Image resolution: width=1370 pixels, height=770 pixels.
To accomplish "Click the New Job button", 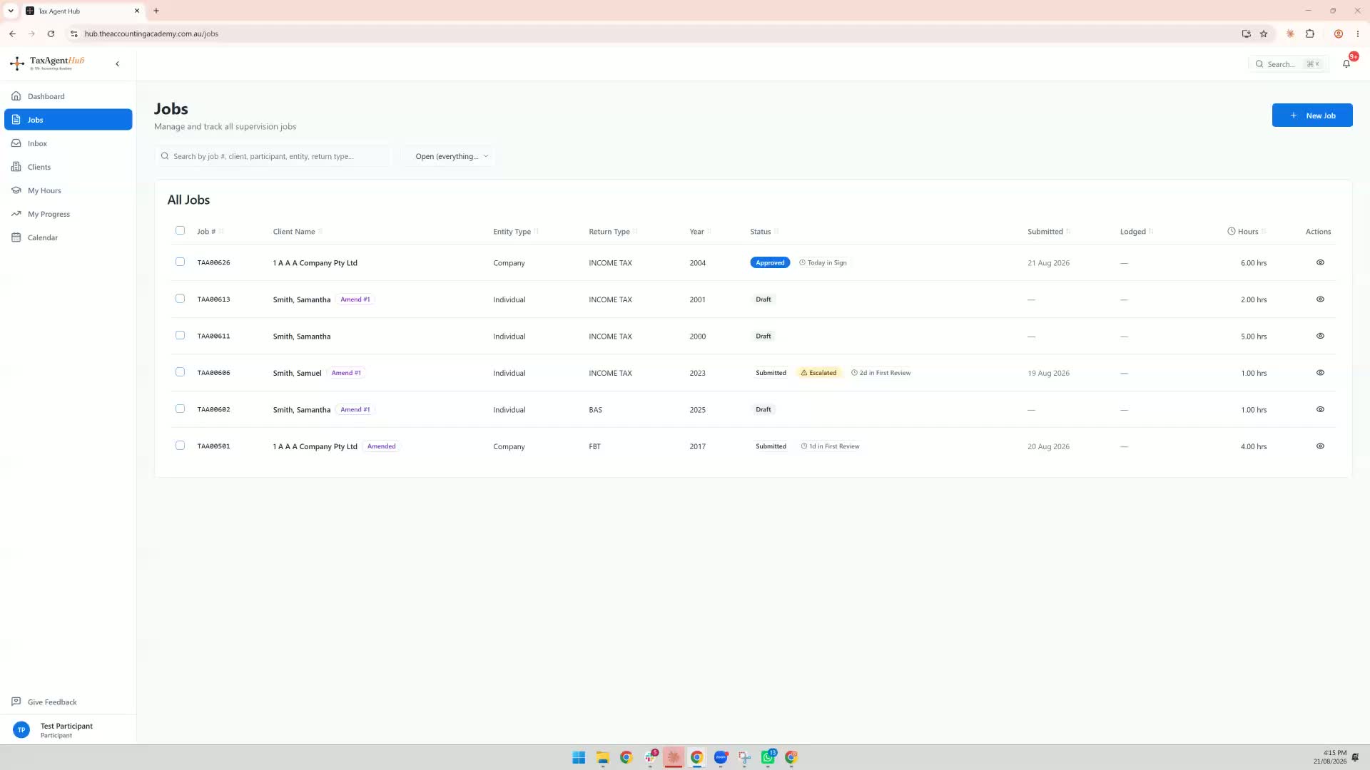I will 1311,115.
